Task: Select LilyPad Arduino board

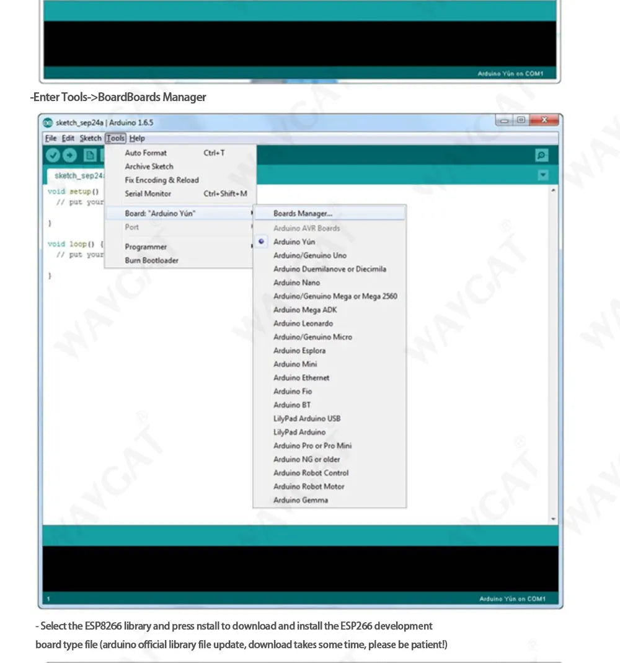Action: click(x=329, y=432)
